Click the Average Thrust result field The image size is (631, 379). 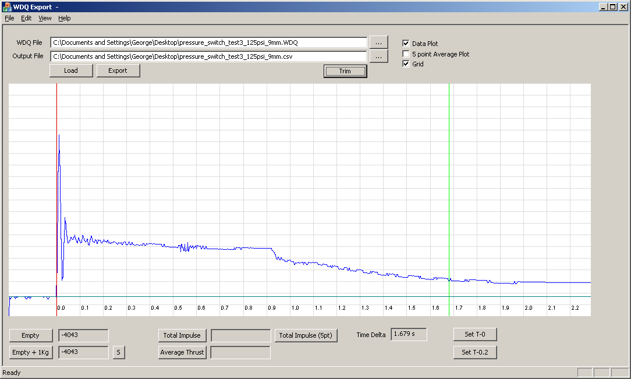point(240,352)
